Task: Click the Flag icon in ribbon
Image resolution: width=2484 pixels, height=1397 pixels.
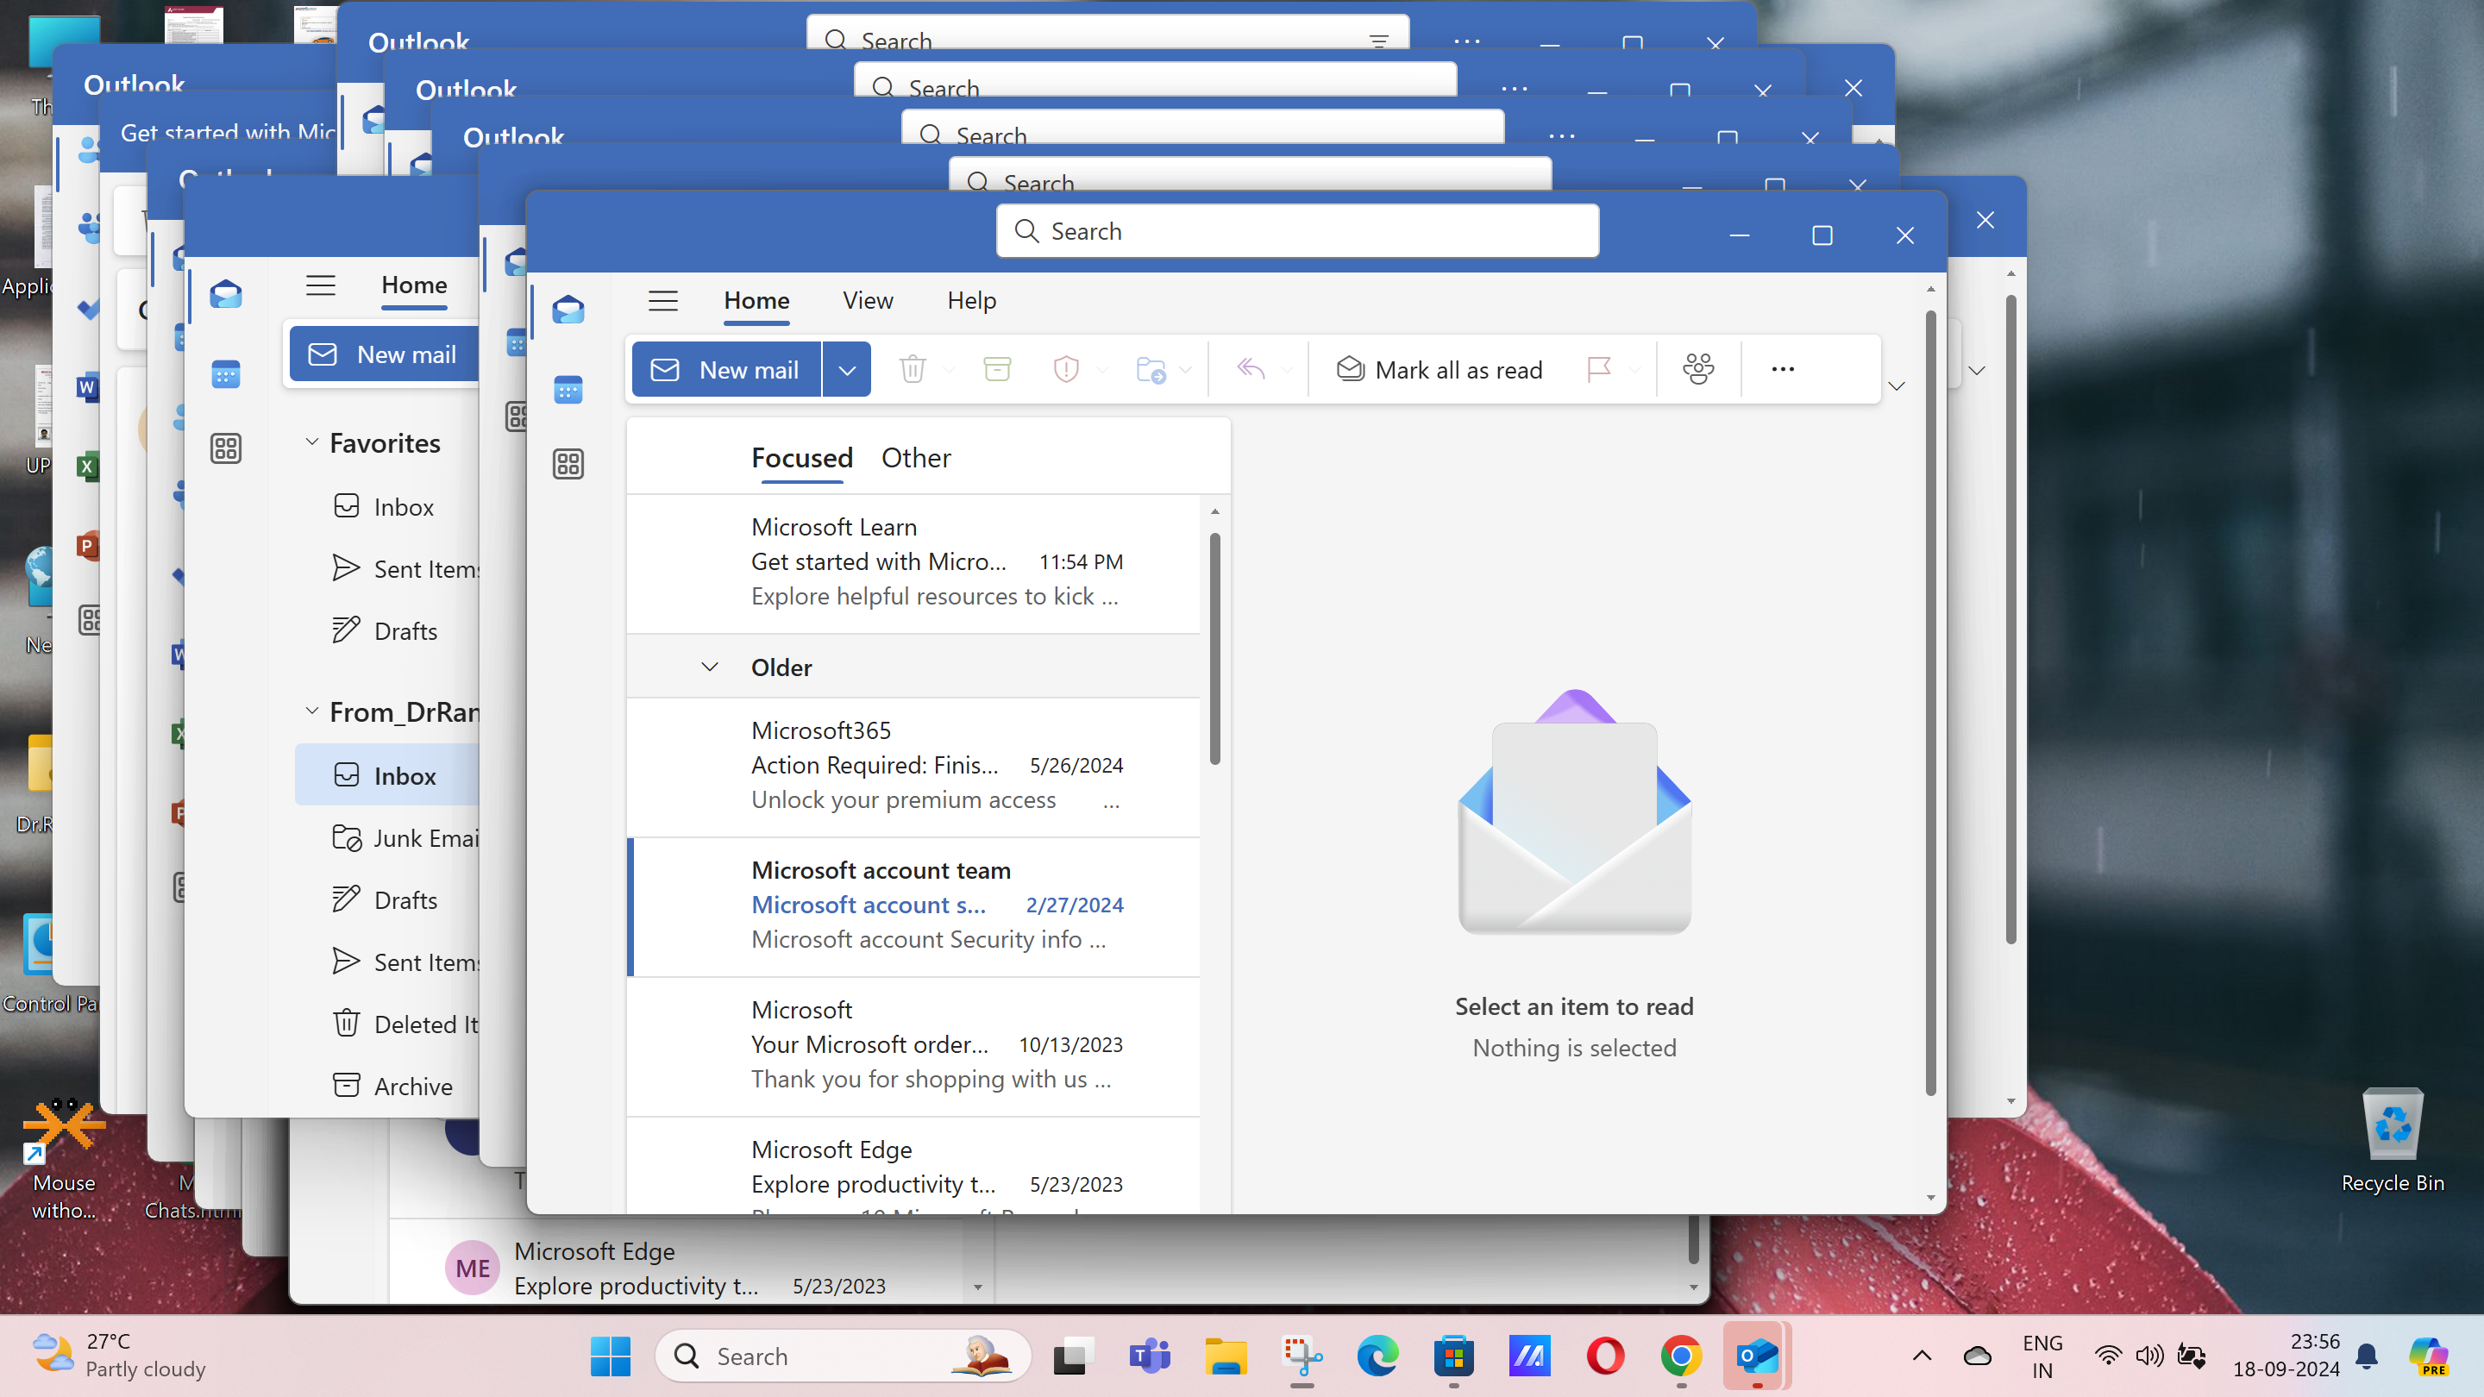Action: pos(1599,369)
